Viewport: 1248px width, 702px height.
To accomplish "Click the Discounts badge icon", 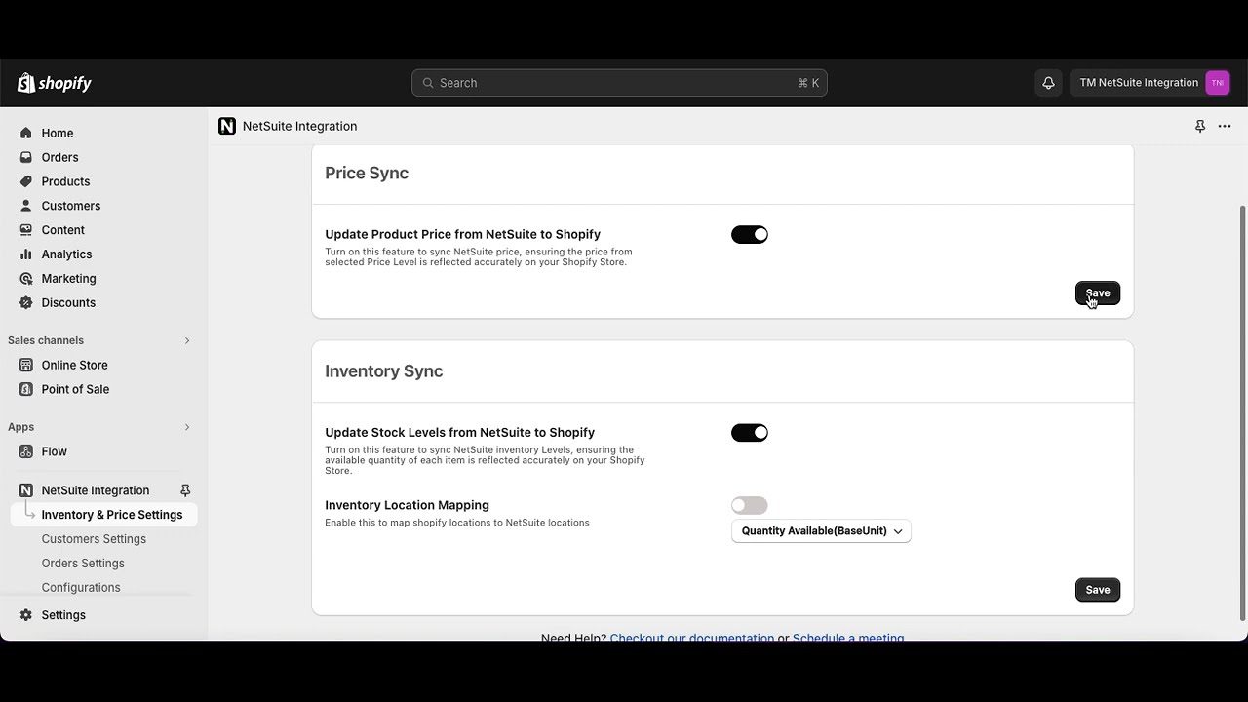I will [x=26, y=303].
